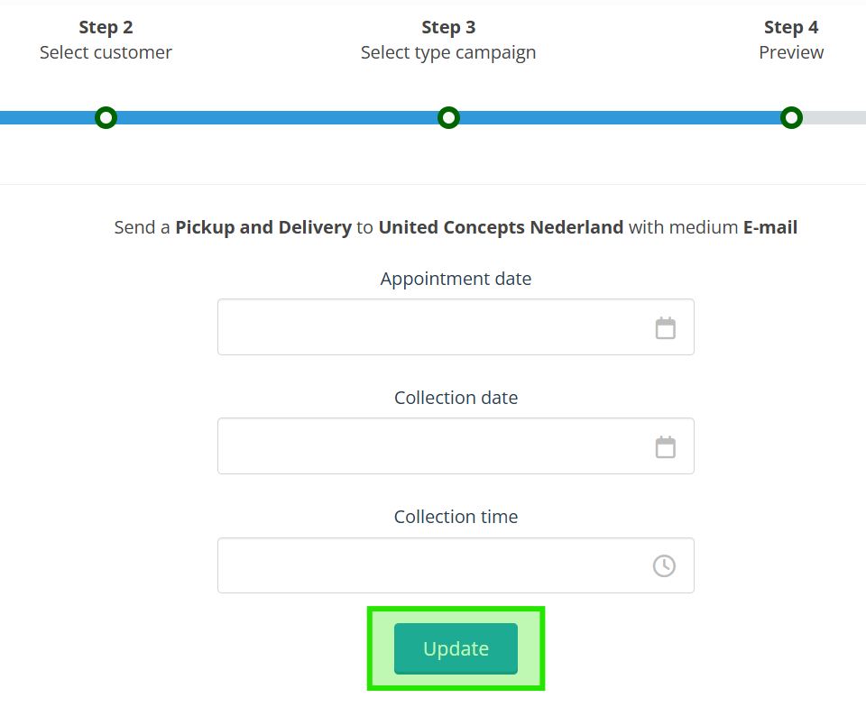Image resolution: width=866 pixels, height=707 pixels.
Task: Open the Appointment date calendar icon
Action: coord(665,328)
